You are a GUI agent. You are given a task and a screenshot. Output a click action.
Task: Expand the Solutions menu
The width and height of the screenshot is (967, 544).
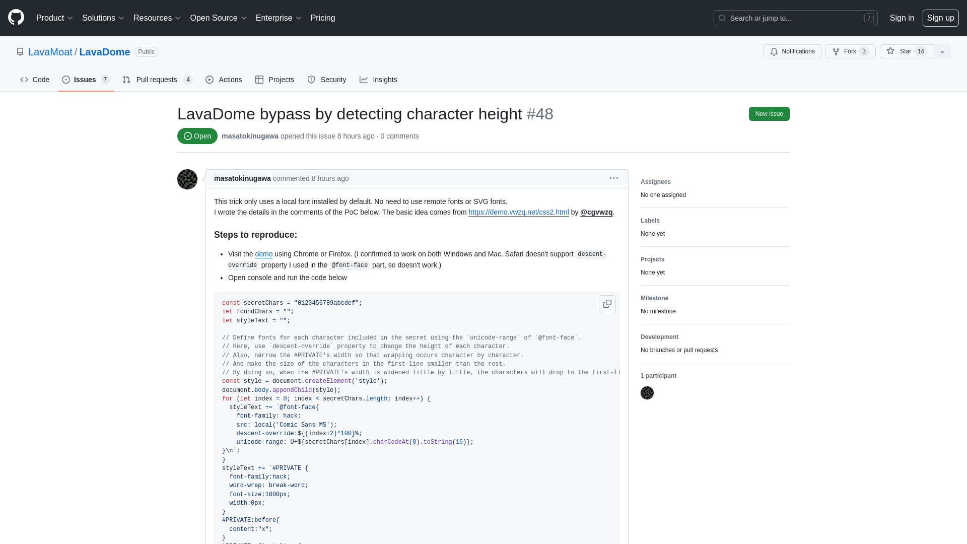pos(103,18)
